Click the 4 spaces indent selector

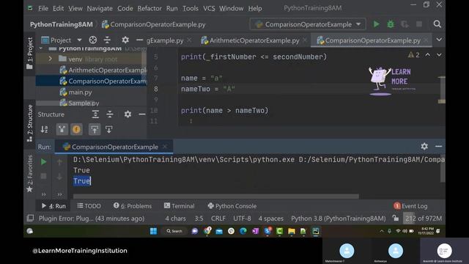pyautogui.click(x=270, y=219)
